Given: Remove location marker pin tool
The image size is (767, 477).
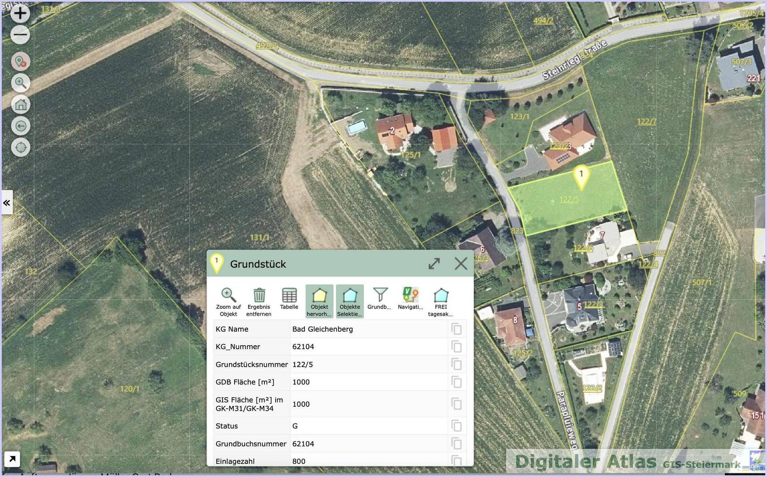Looking at the screenshot, I should (20, 62).
